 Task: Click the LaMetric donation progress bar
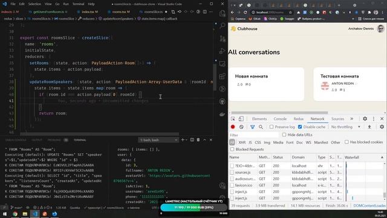pyautogui.click(x=193, y=207)
